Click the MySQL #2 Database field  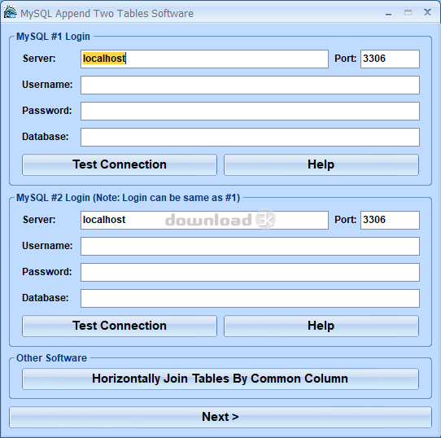point(250,299)
